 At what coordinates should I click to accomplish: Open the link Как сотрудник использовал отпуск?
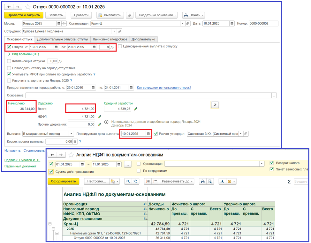pos(164,87)
